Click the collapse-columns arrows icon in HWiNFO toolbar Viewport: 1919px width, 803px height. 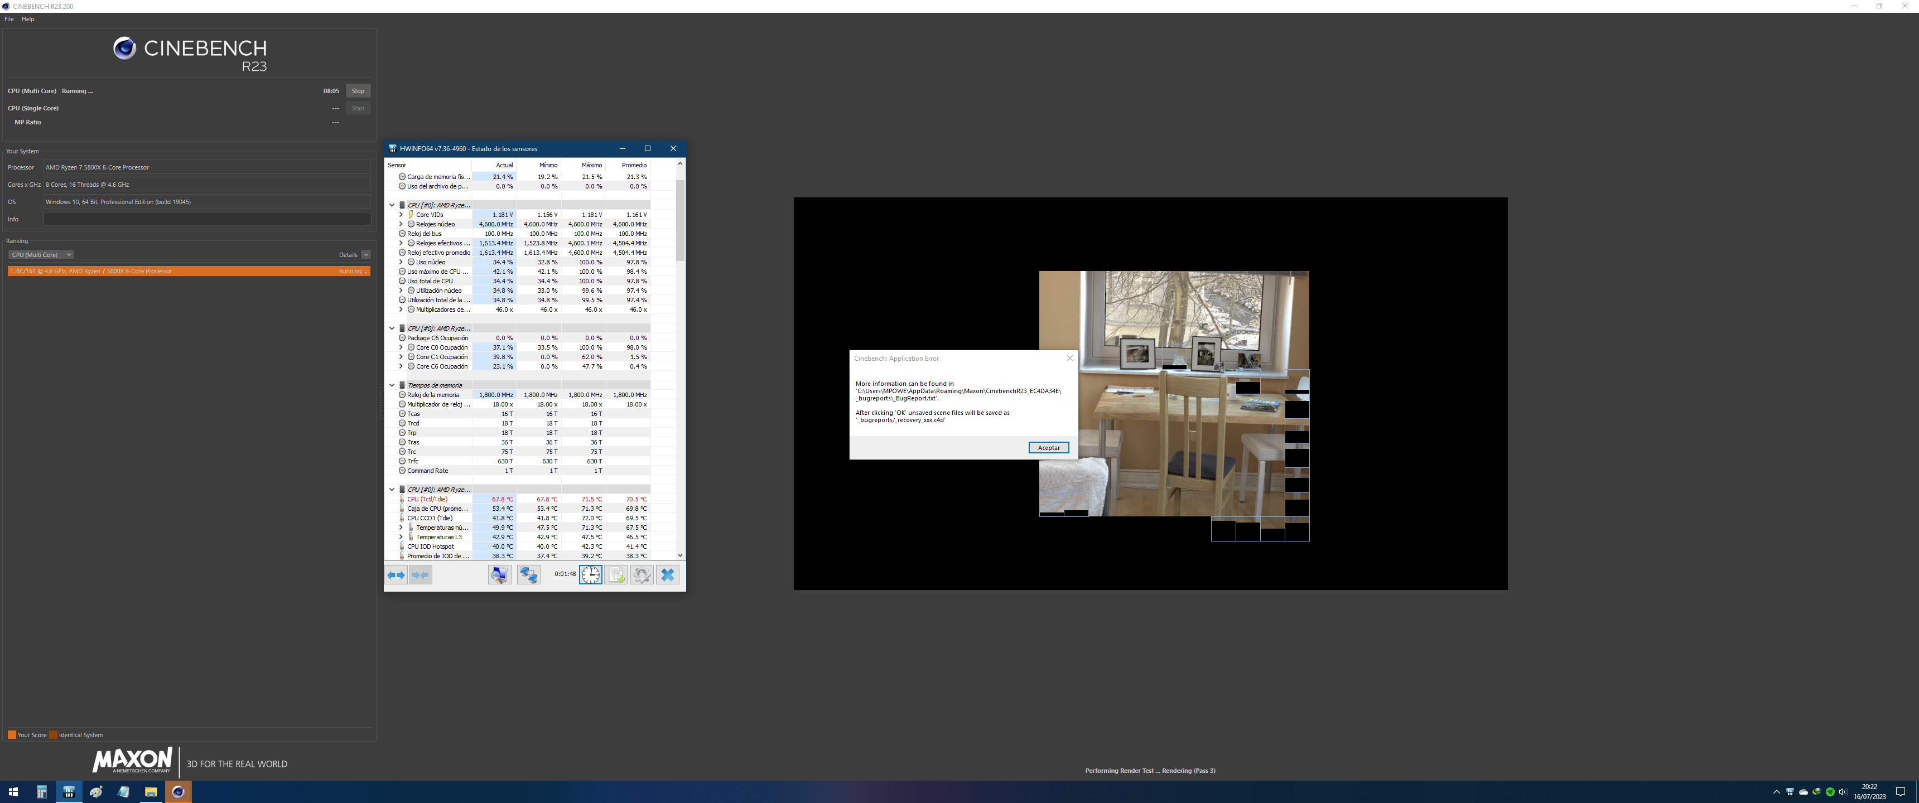(x=421, y=575)
